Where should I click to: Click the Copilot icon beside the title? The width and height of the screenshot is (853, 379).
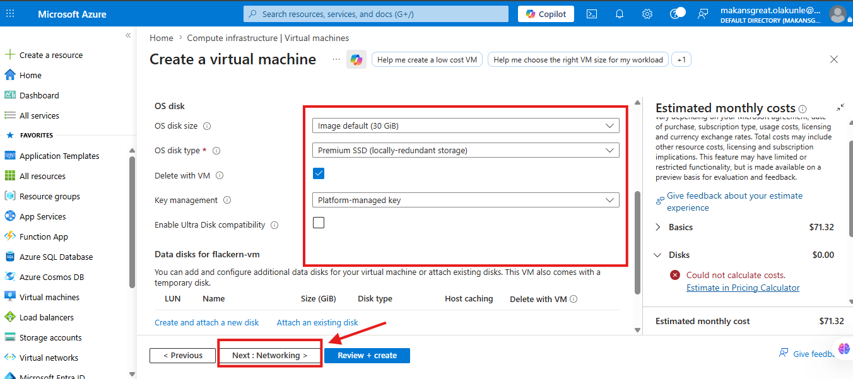click(x=356, y=60)
